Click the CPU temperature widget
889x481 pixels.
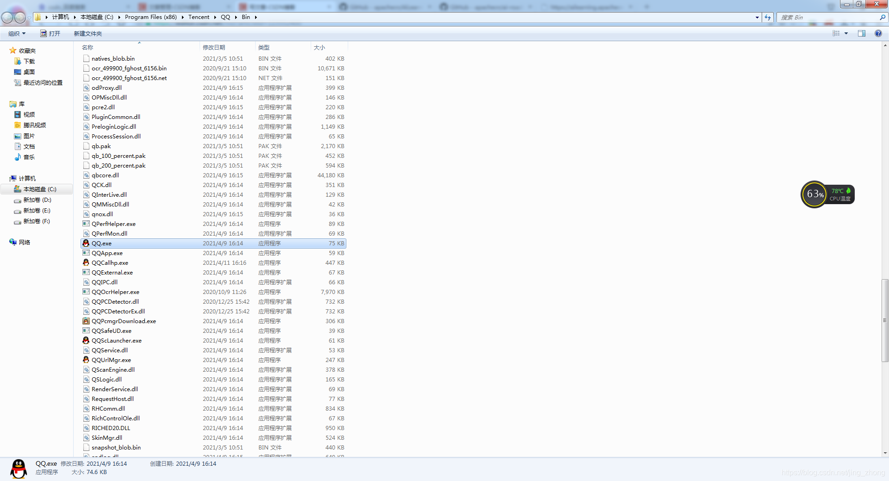(827, 194)
